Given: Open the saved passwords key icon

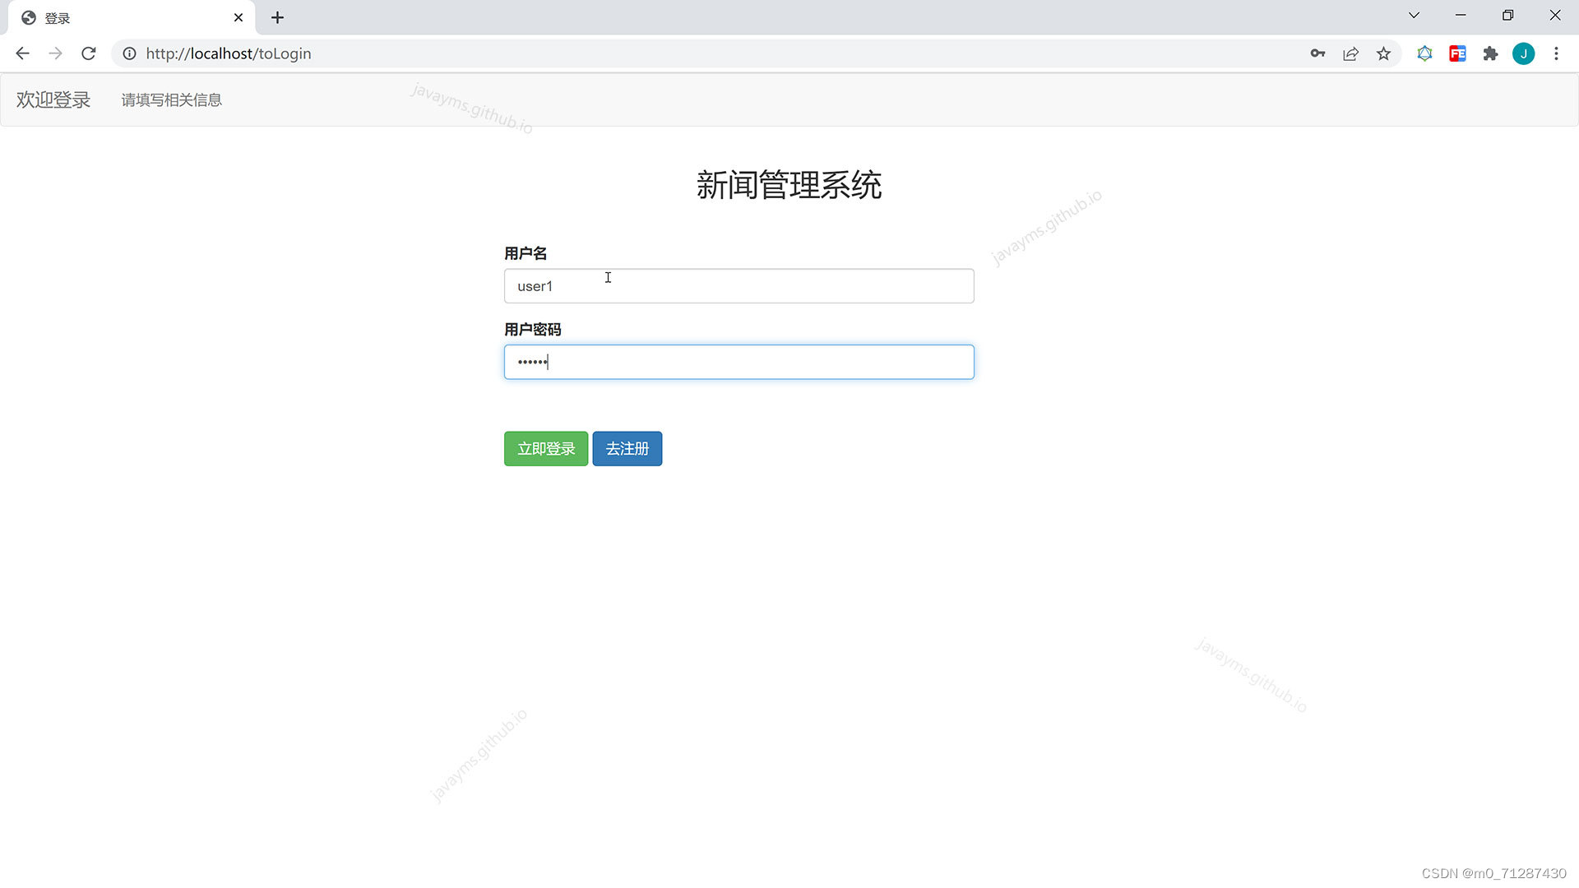Looking at the screenshot, I should tap(1317, 53).
